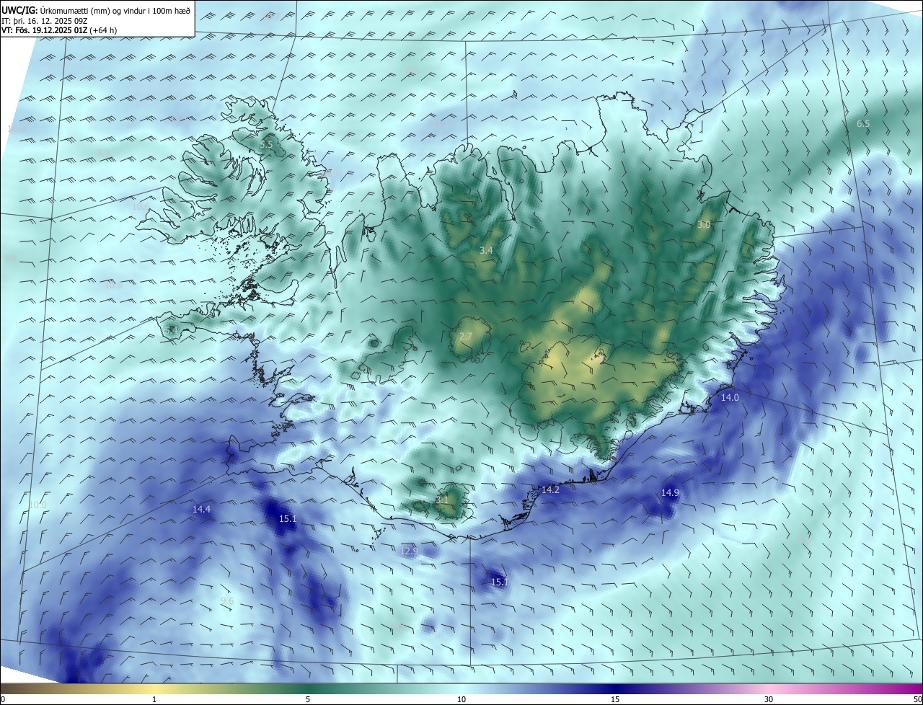Click the 6.5 value on the map

[863, 124]
